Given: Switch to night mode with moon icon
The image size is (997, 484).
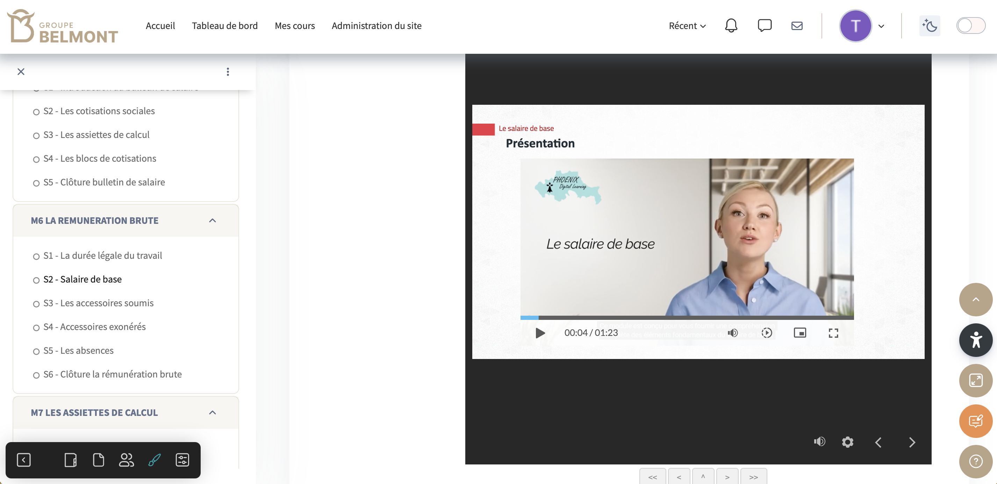Looking at the screenshot, I should coord(929,26).
